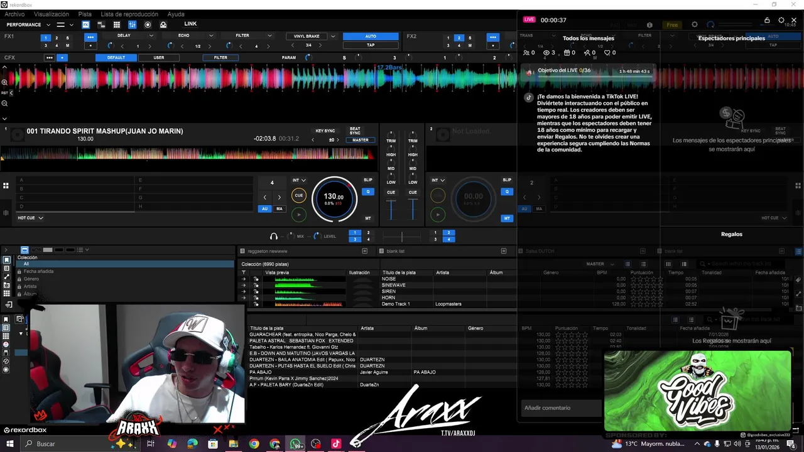Open deck 2 INT tempo mode dropdown

pyautogui.click(x=438, y=180)
